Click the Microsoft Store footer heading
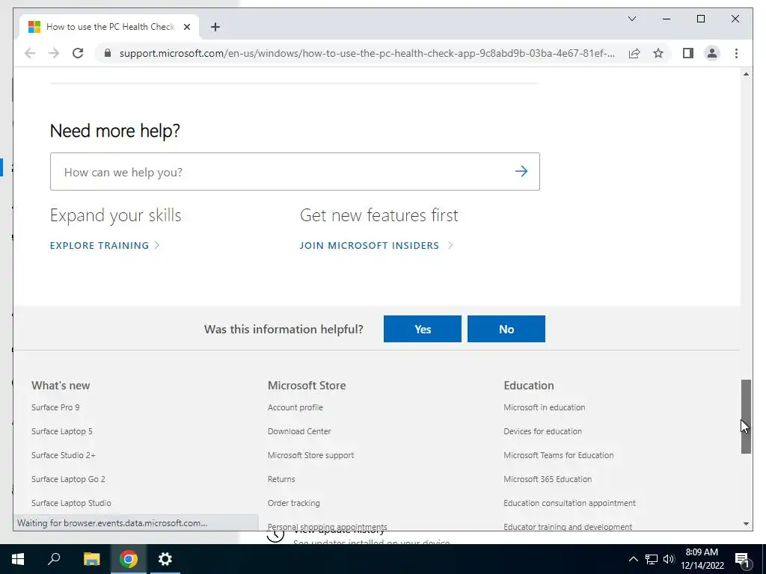 tap(307, 385)
